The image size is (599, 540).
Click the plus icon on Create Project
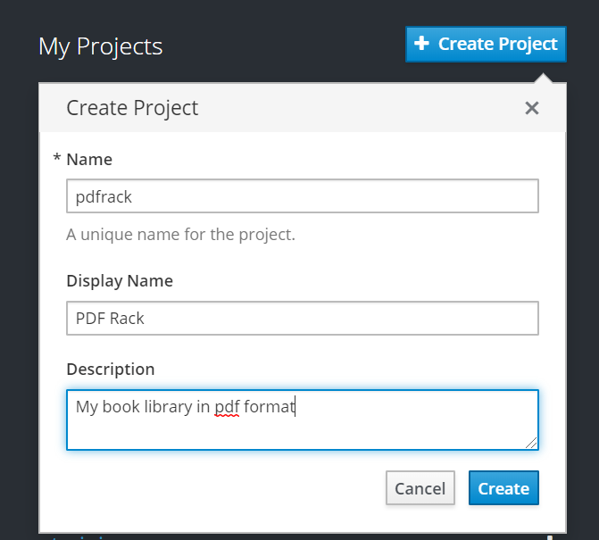pos(422,44)
